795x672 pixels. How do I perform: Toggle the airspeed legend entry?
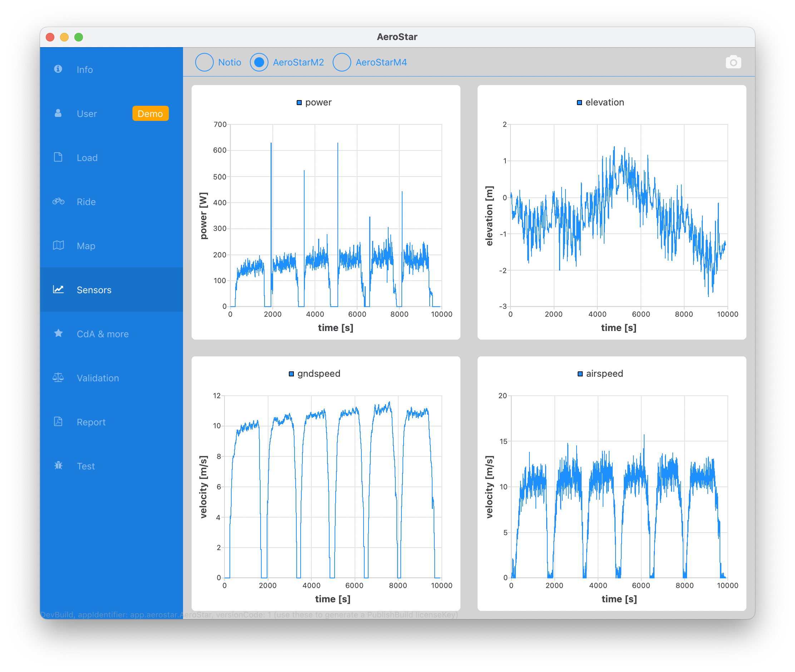[600, 374]
